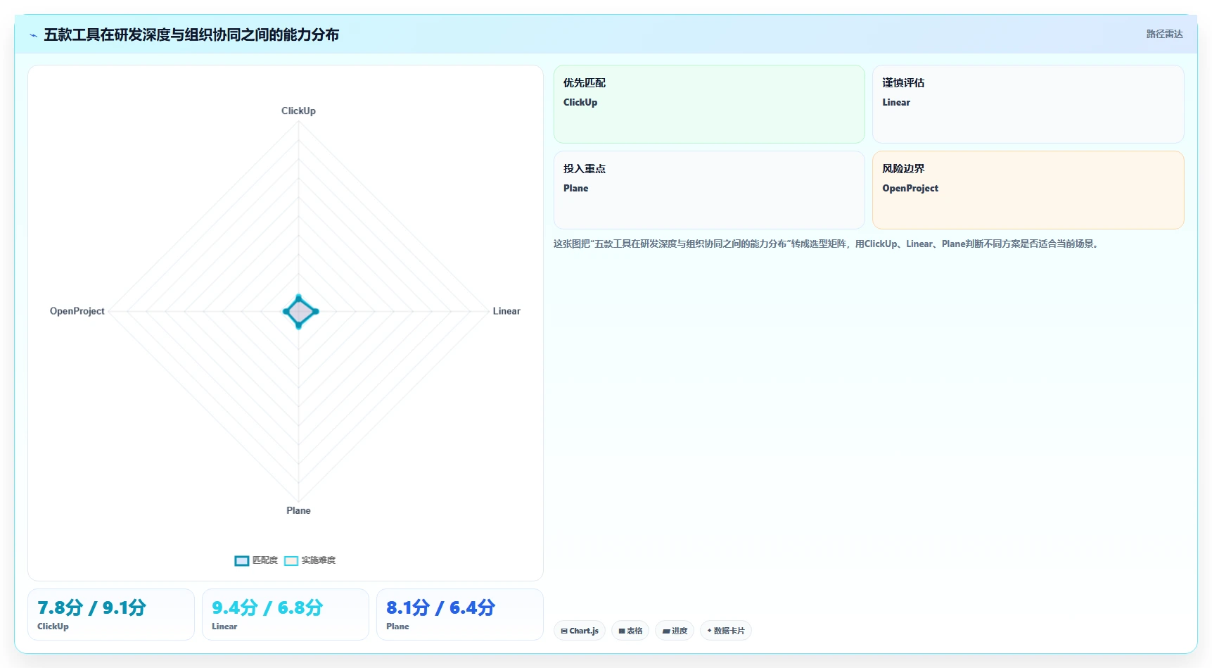This screenshot has height=668, width=1212.
Task: Click the 五款工具在研发深度与组织协同之间的能力分布 title
Action: tap(191, 35)
